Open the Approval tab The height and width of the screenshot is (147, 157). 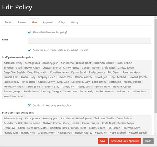[48, 22]
